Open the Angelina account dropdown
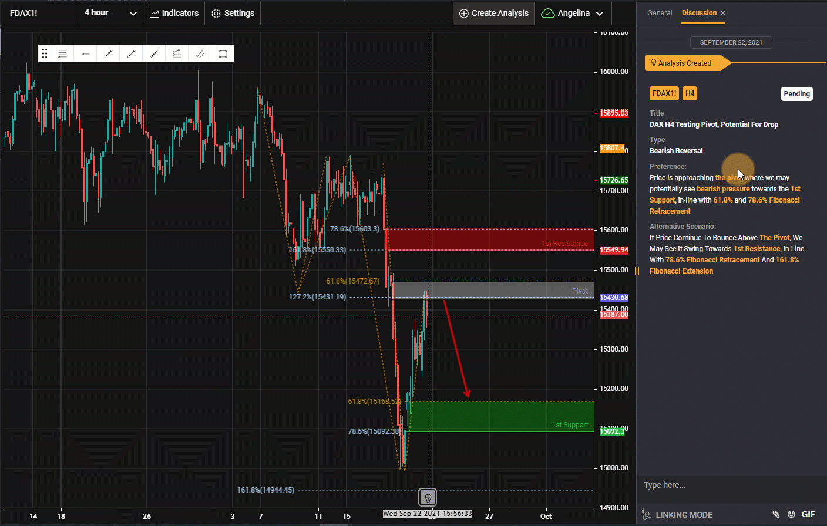The width and height of the screenshot is (827, 526). [573, 13]
